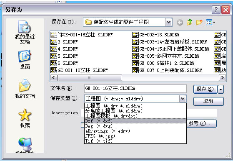Screen dimensions: 233x161
Task: Select file GE-005-斜网立柱左.SLDDRW
Action: pyautogui.click(x=166, y=56)
